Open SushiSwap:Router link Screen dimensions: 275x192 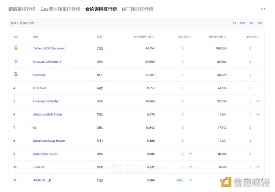pyautogui.click(x=45, y=154)
